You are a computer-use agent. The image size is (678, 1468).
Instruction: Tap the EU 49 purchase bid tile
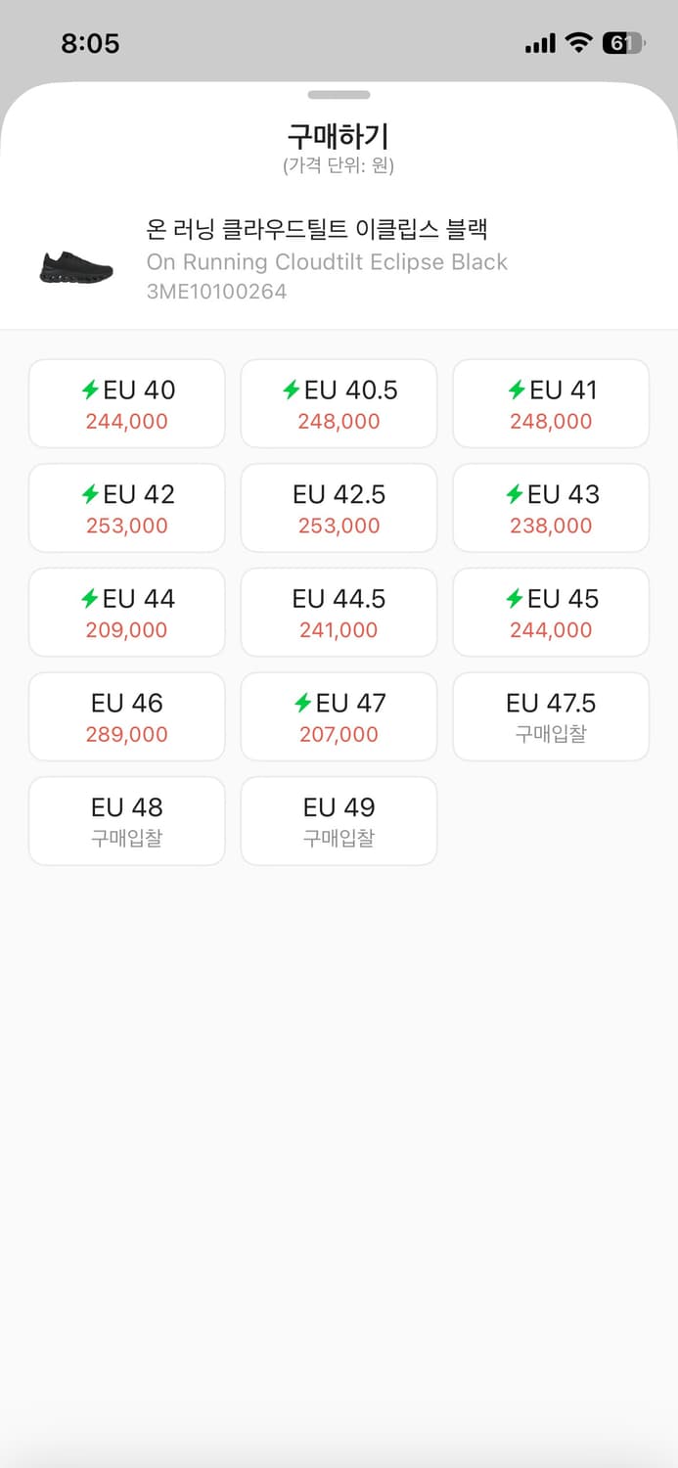coord(339,820)
